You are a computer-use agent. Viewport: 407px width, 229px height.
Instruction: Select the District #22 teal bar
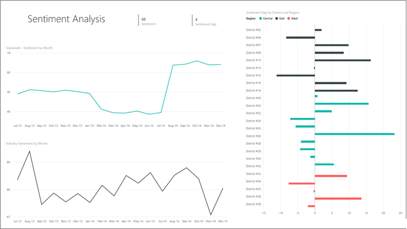coord(342,104)
